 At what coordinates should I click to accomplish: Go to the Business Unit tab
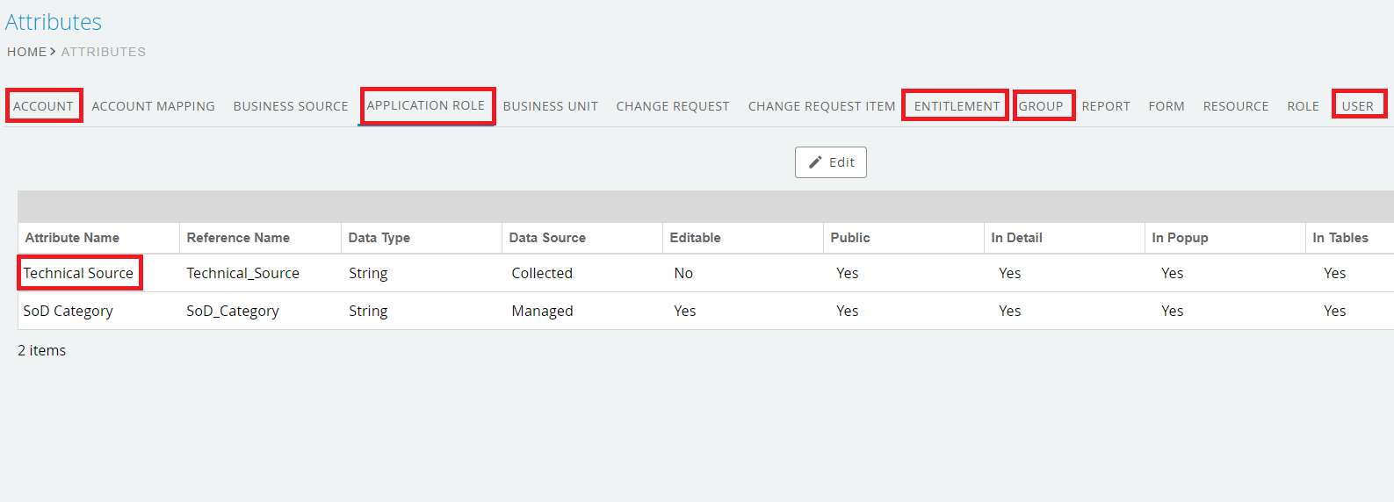click(550, 106)
